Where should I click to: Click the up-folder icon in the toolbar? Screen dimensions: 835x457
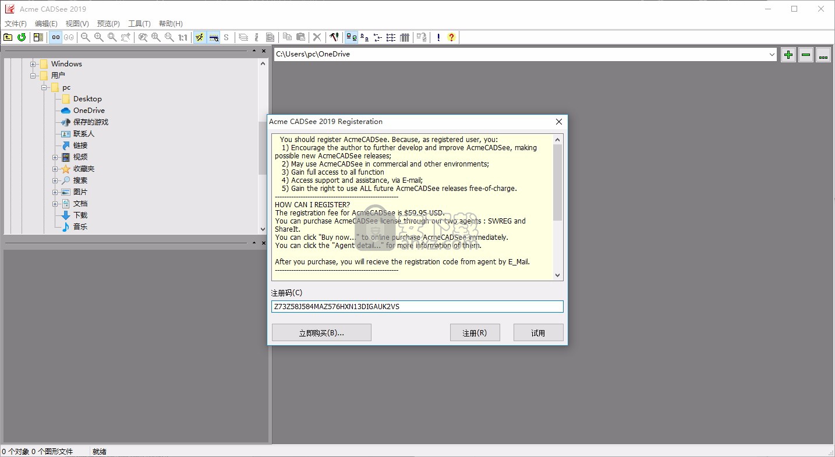pyautogui.click(x=8, y=37)
